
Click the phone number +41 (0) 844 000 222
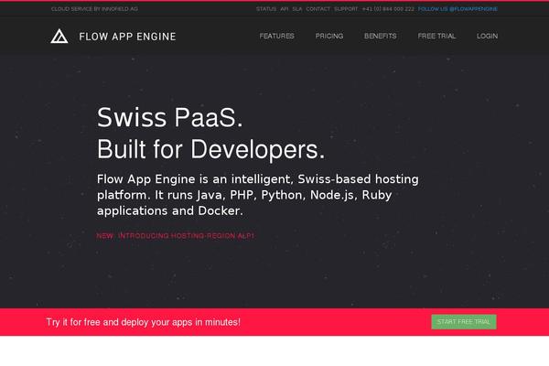click(x=388, y=9)
